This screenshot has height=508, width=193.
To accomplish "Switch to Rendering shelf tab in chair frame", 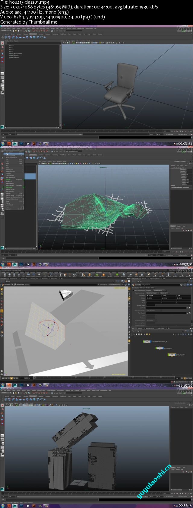I will click(55, 34).
